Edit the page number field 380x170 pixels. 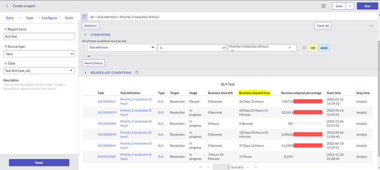click(221, 167)
